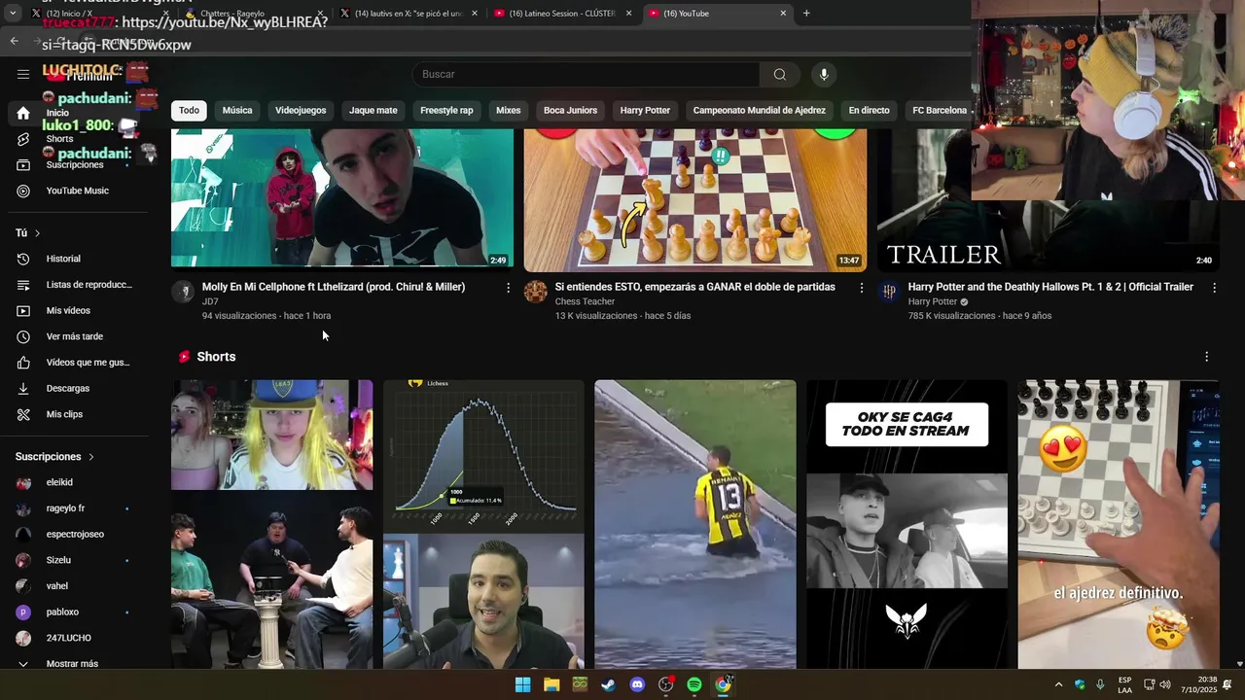Click the search magnifier button
The image size is (1245, 700).
tap(780, 75)
